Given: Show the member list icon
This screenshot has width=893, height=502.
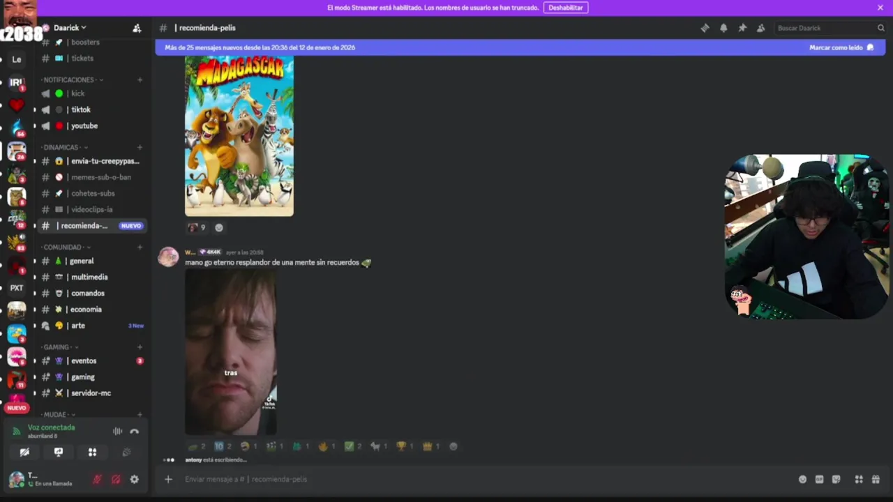Looking at the screenshot, I should tap(760, 28).
